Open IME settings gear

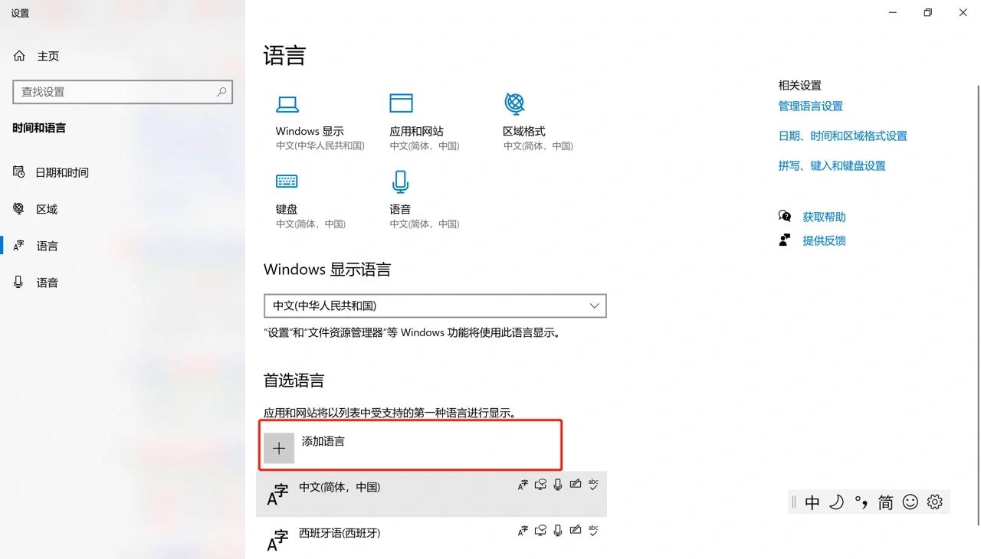934,502
